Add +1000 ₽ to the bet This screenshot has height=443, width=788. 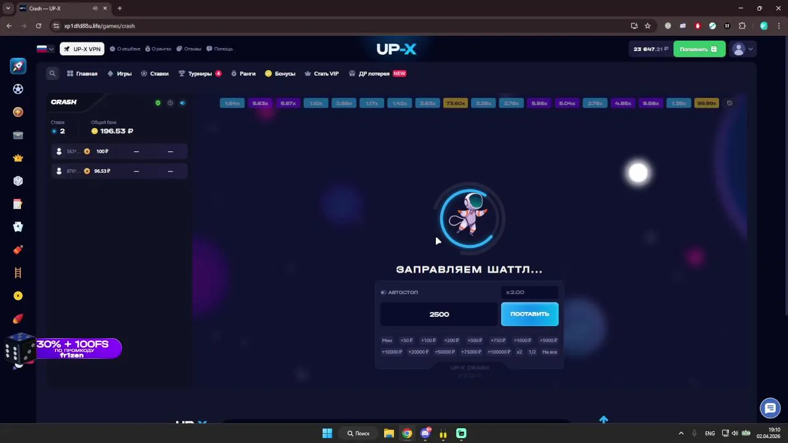click(x=522, y=340)
